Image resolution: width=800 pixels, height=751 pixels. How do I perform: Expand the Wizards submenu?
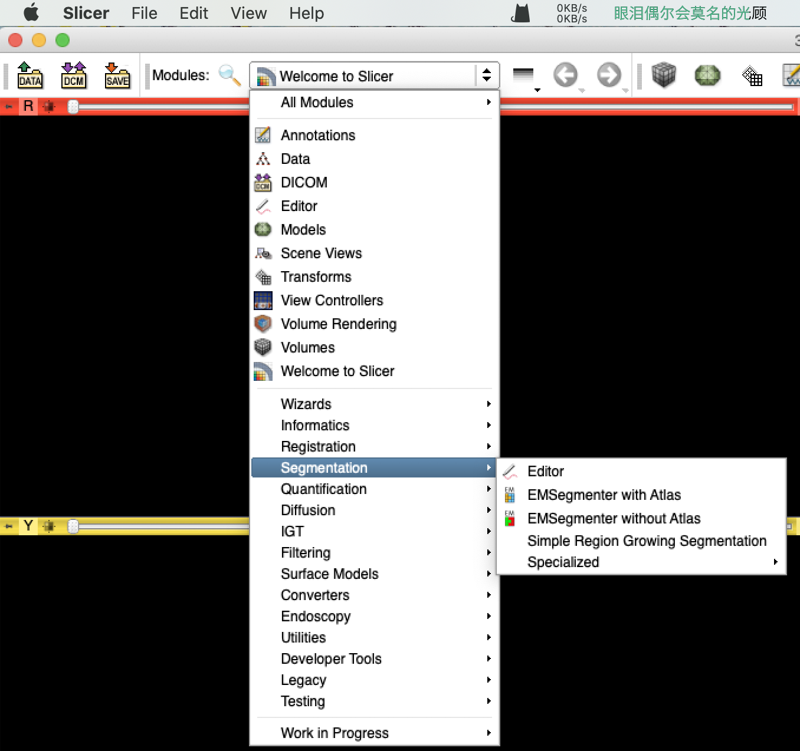375,404
